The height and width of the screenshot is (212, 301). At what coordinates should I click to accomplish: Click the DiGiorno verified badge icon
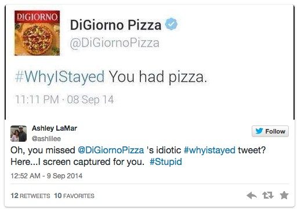171,24
